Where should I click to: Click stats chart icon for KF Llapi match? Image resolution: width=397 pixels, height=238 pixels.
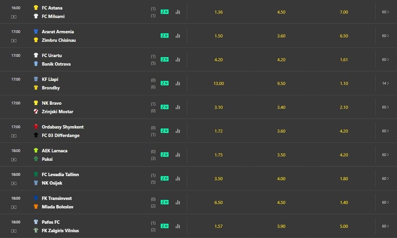tap(177, 83)
